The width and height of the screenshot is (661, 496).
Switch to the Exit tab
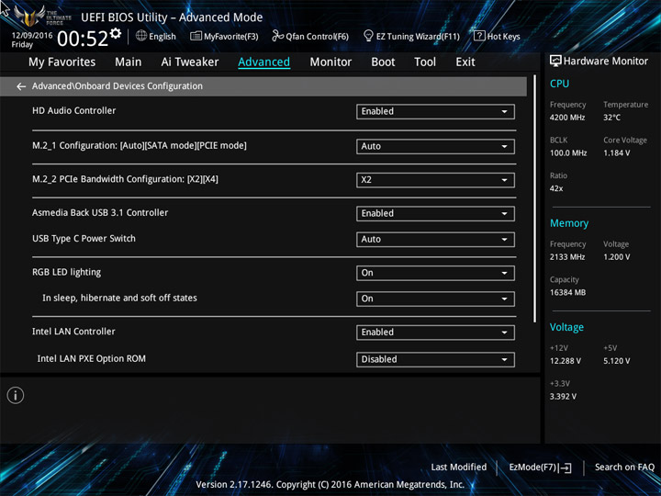465,62
